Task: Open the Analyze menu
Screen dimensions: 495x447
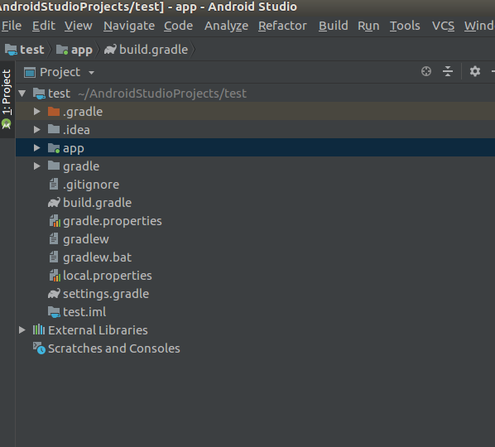Action: point(226,26)
